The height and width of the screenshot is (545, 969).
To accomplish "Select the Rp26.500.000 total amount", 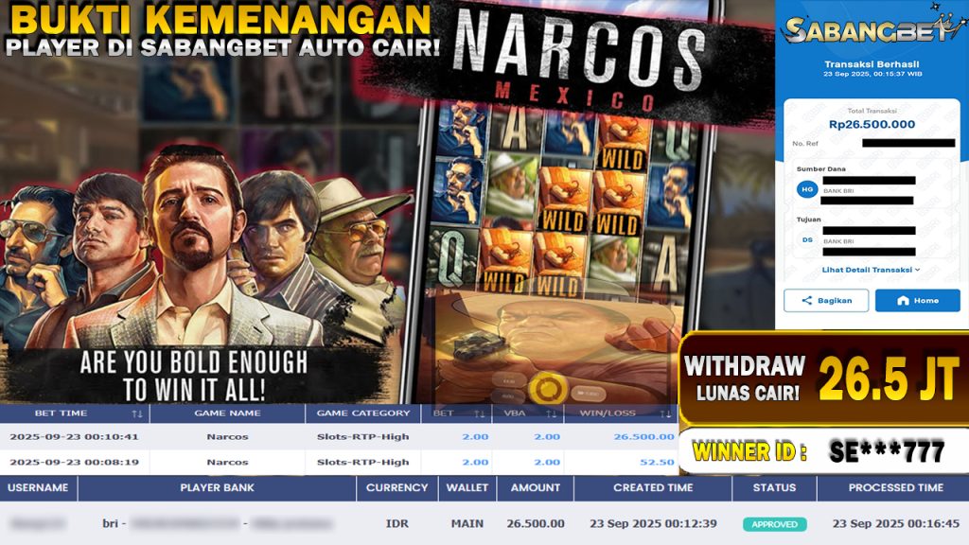I will click(872, 124).
